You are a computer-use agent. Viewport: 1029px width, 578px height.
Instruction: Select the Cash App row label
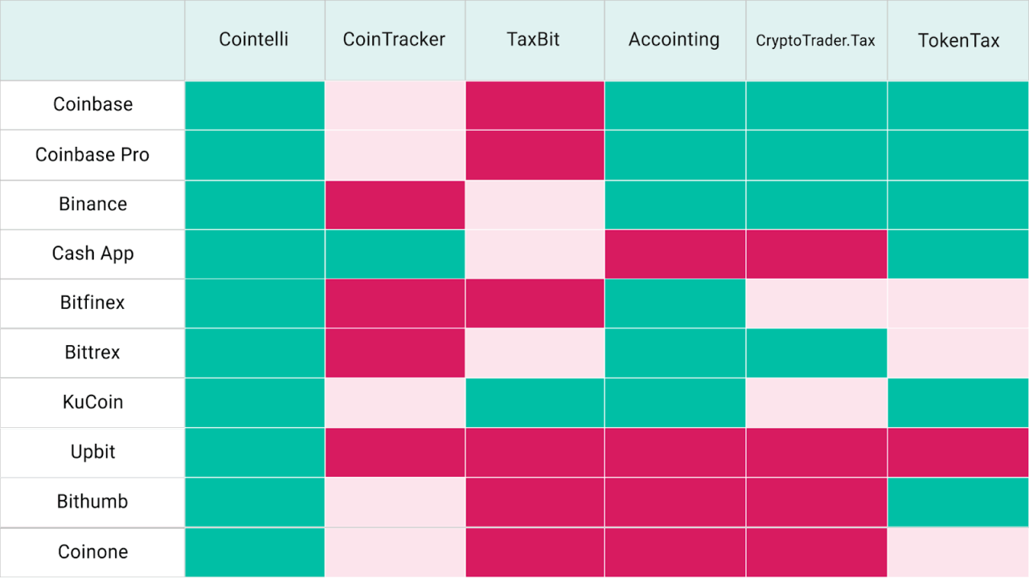click(x=92, y=254)
